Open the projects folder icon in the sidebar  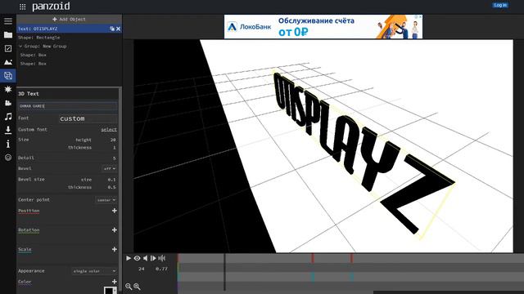8,34
